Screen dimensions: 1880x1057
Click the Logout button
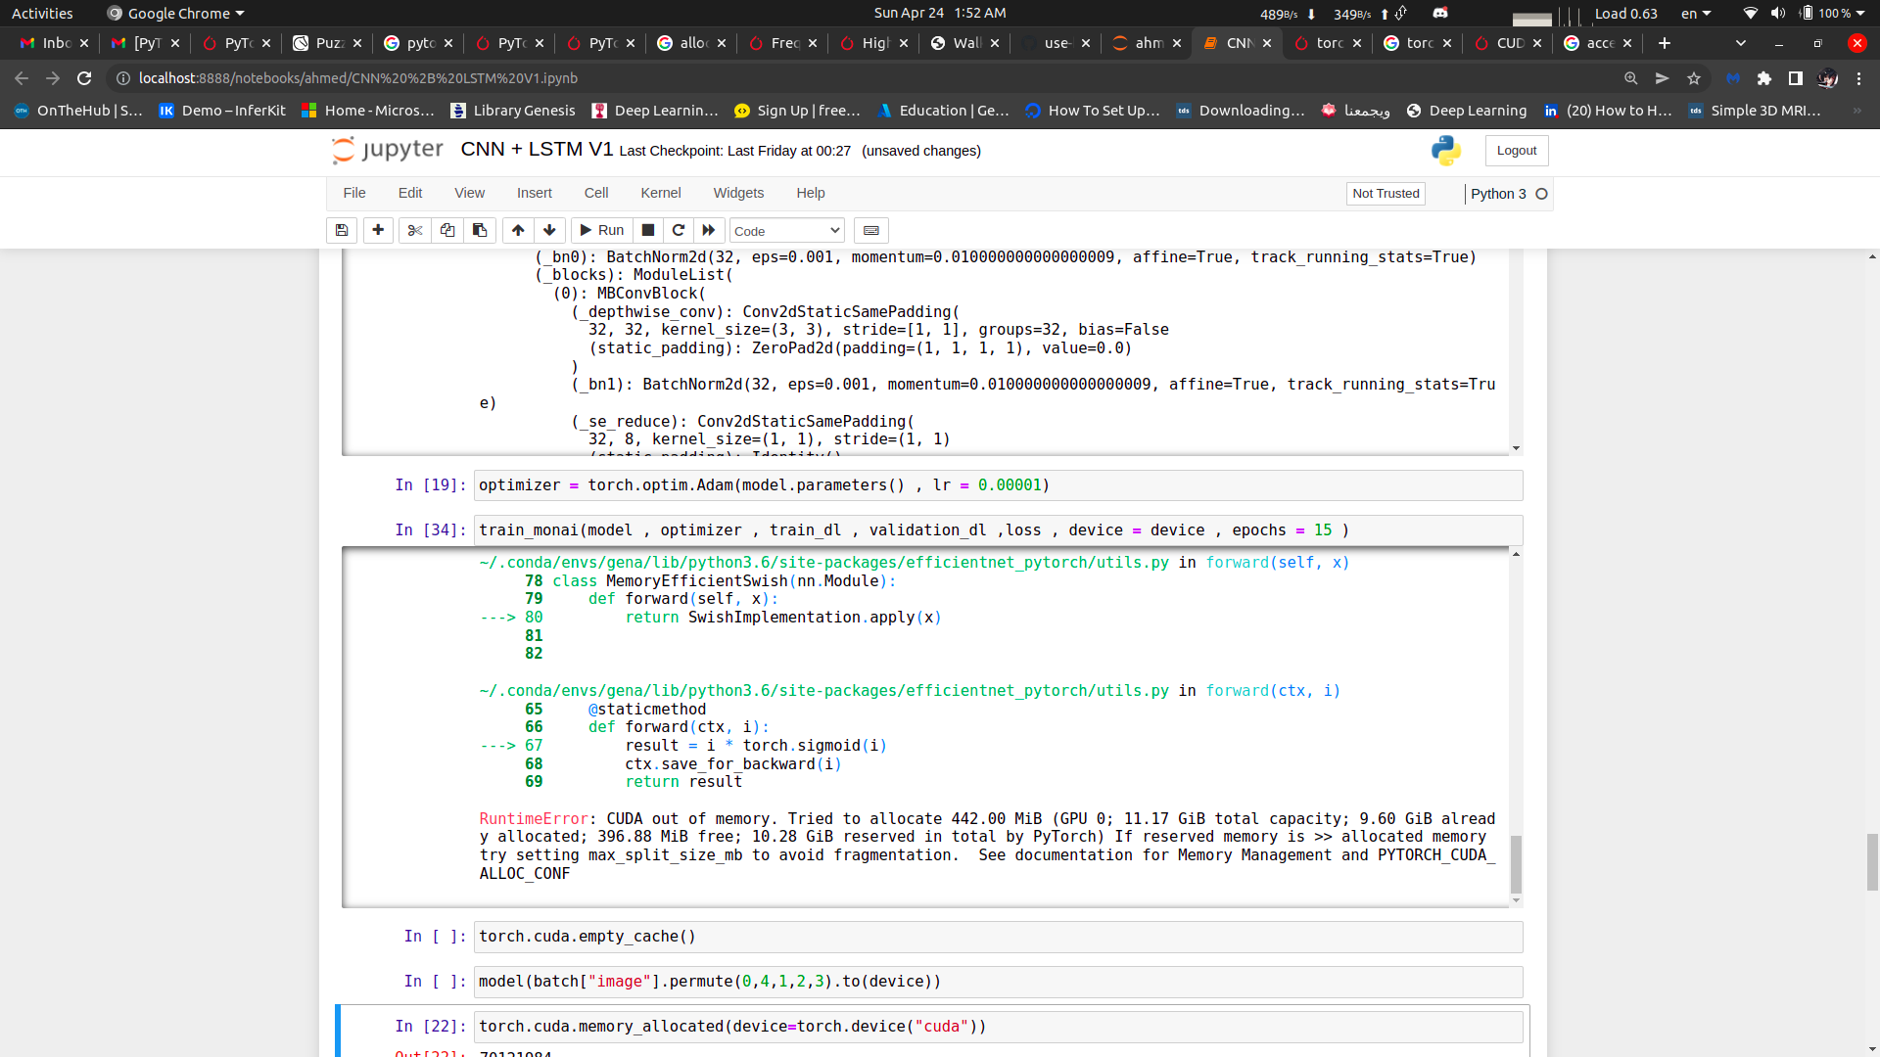[1516, 151]
